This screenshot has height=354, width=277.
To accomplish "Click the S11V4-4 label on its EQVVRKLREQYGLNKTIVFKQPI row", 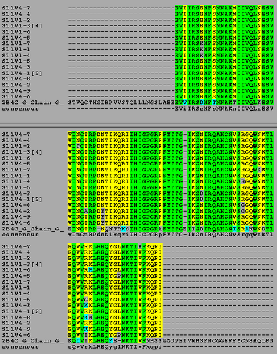I will click(x=17, y=252).
